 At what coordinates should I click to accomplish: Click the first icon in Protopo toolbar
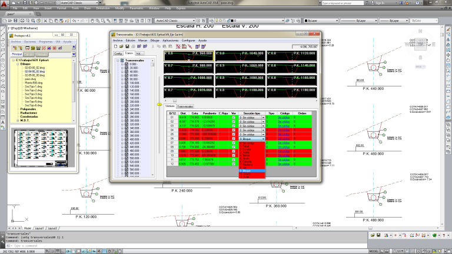pos(15,48)
